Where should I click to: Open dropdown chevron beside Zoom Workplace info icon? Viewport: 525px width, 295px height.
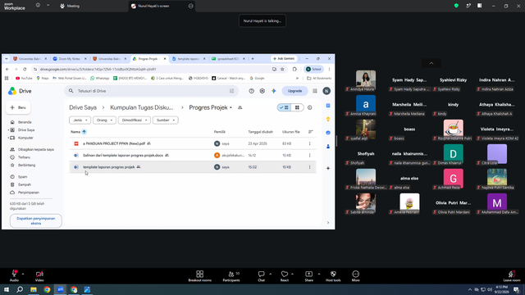coord(48,6)
